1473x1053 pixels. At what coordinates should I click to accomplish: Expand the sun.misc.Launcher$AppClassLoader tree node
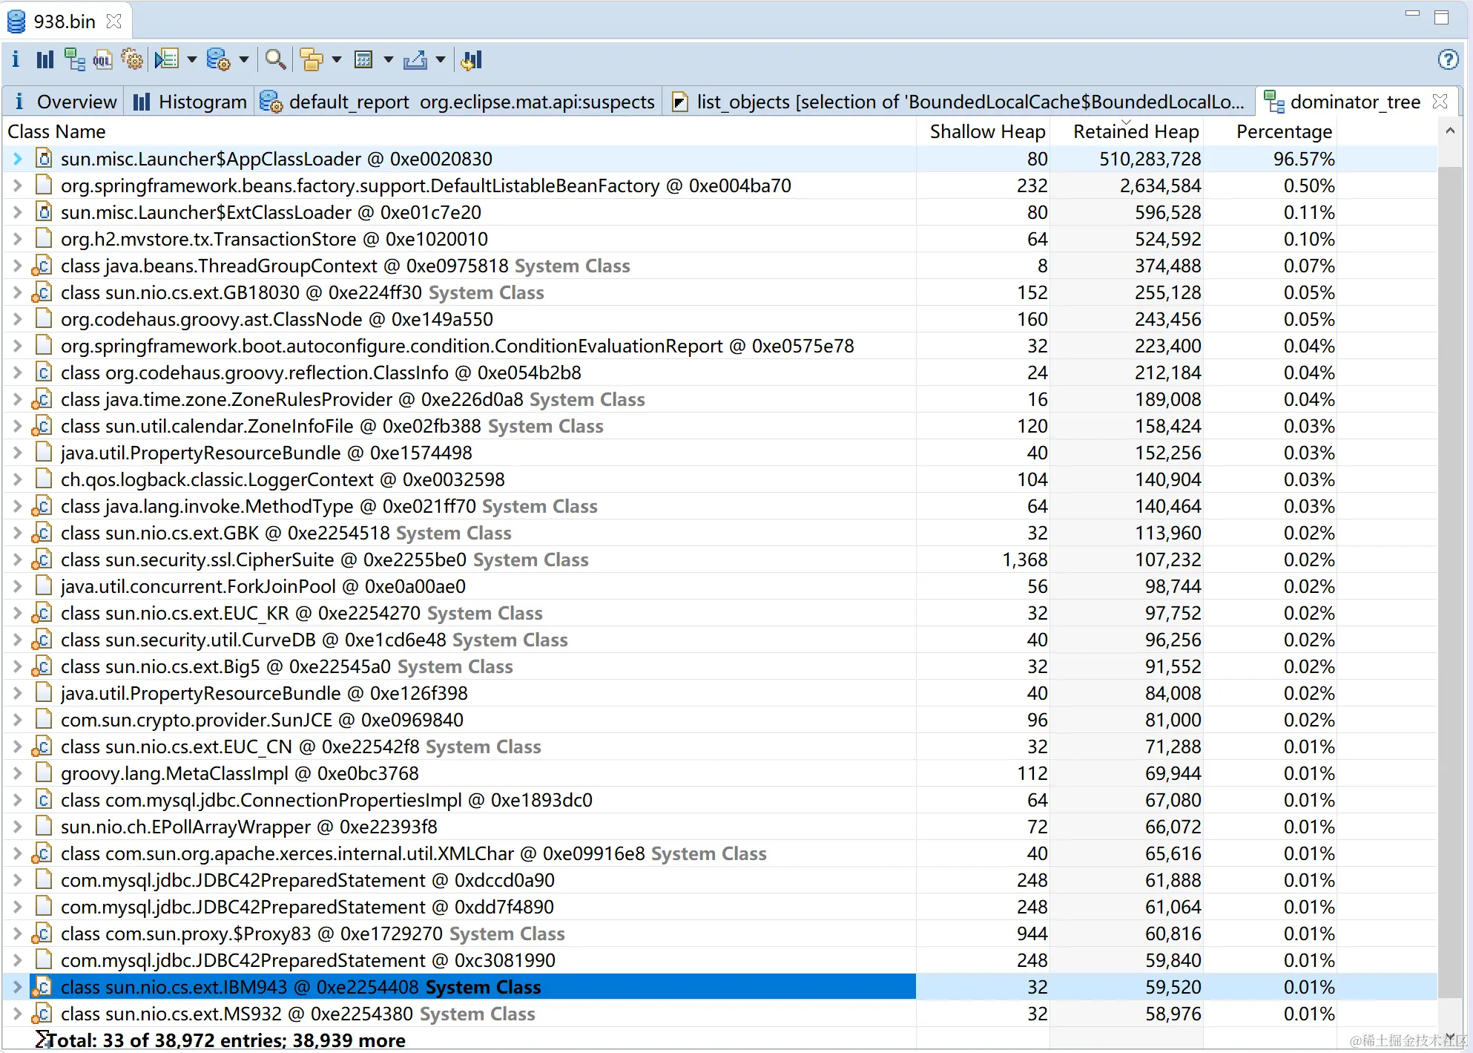(x=18, y=159)
